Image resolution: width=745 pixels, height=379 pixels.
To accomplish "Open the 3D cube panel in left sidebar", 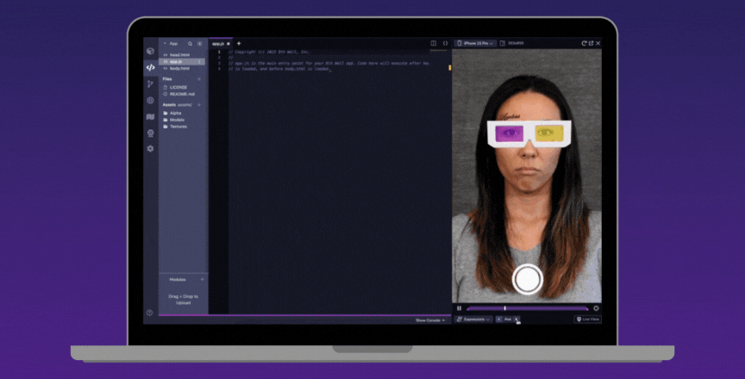I will coord(151,51).
